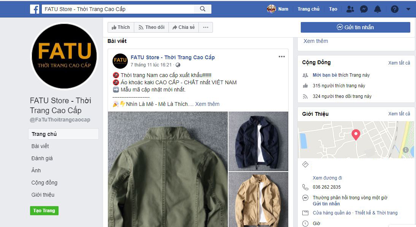This screenshot has width=416, height=227.
Task: Click post author small avatar
Action: pyautogui.click(x=120, y=61)
